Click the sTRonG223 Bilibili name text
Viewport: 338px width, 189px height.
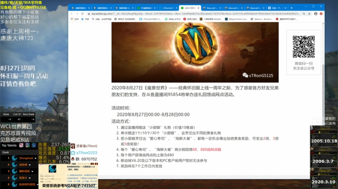pos(87,153)
